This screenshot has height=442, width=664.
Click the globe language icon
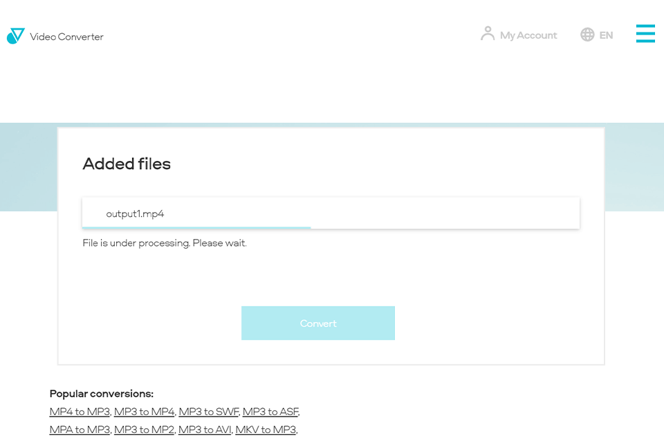(587, 35)
